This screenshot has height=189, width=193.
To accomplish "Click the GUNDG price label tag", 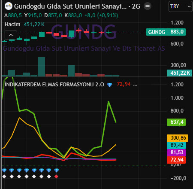I will pyautogui.click(x=157, y=32).
